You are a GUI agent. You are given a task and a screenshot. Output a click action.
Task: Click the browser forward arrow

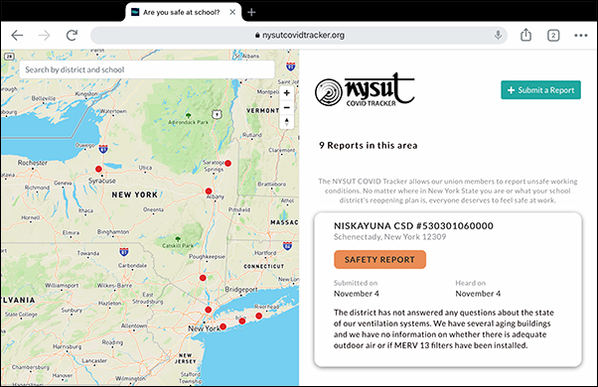[x=45, y=36]
